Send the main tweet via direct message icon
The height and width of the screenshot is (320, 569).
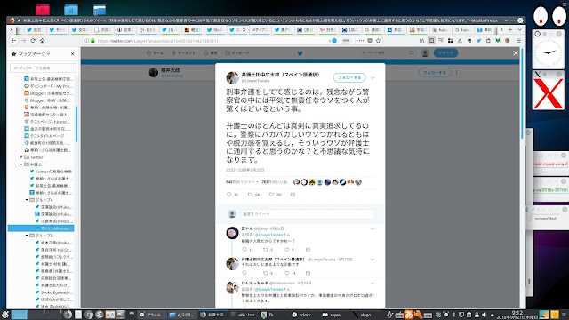[293, 195]
